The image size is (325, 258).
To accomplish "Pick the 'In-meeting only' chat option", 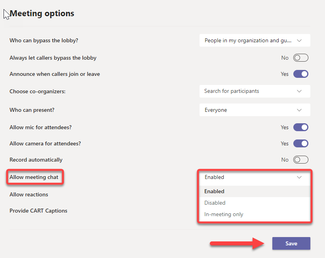I will (224, 214).
